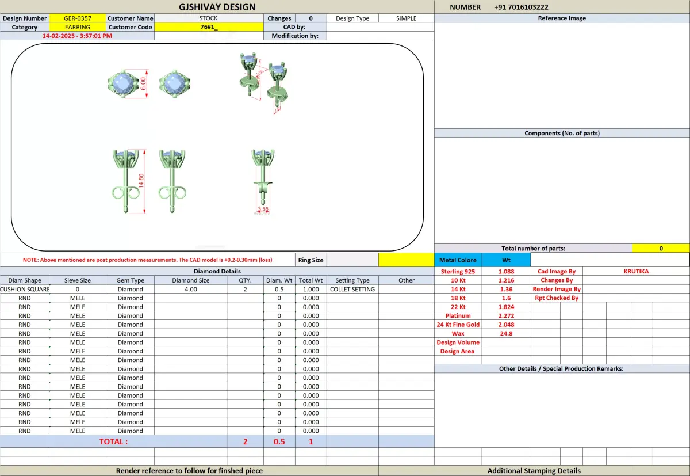Select the Diamond Details header
The image size is (690, 476).
pos(217,271)
